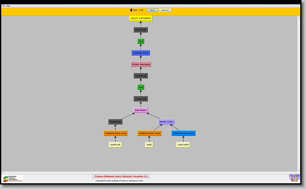Click the dark blue Plan color swatch
Screen dimensions: 306x189
coord(131,10)
